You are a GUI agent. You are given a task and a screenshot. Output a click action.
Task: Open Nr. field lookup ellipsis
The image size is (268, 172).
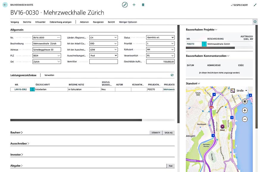[x=58, y=38]
